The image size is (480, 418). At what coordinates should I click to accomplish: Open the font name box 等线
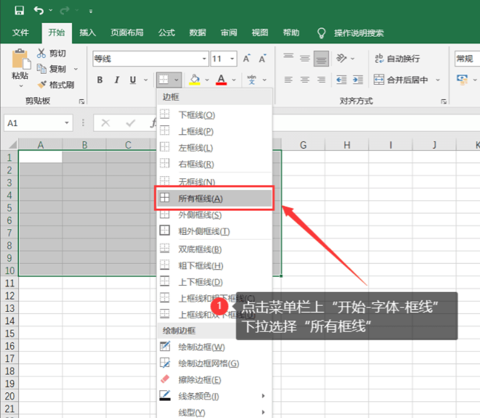tap(151, 59)
